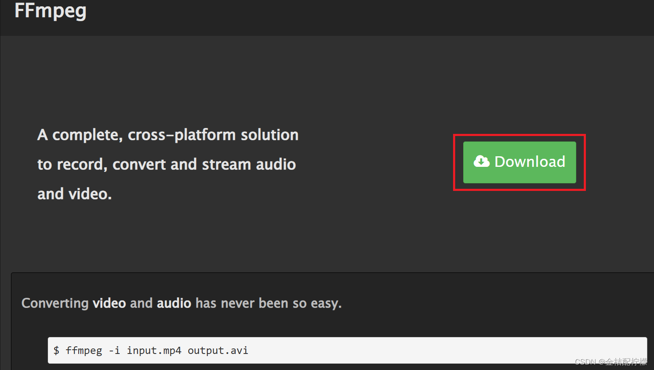Open the FFmpeg site title link
Image resolution: width=654 pixels, height=370 pixels.
click(50, 11)
